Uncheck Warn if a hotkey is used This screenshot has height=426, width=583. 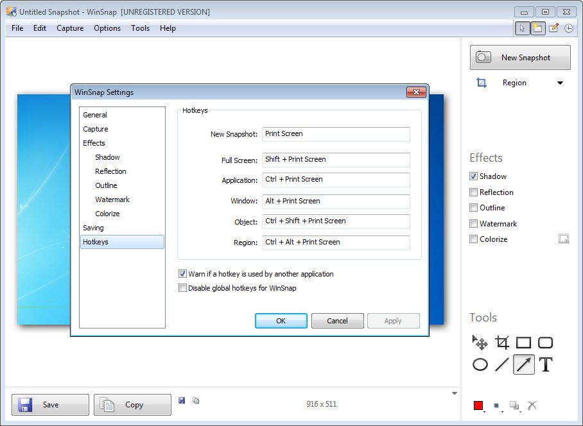(x=182, y=274)
